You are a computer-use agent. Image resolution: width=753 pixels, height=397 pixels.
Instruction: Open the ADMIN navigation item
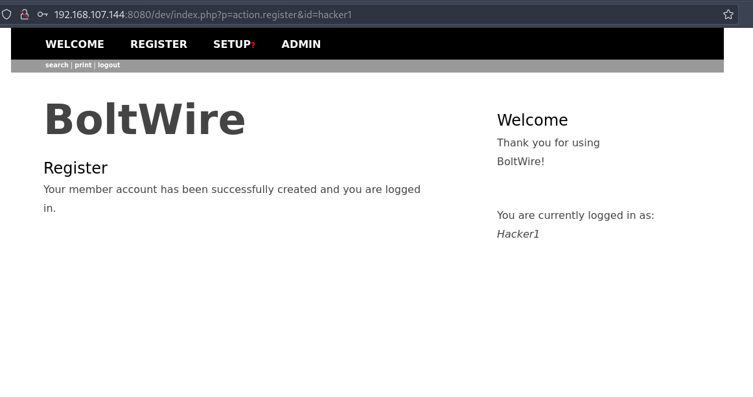pyautogui.click(x=301, y=44)
